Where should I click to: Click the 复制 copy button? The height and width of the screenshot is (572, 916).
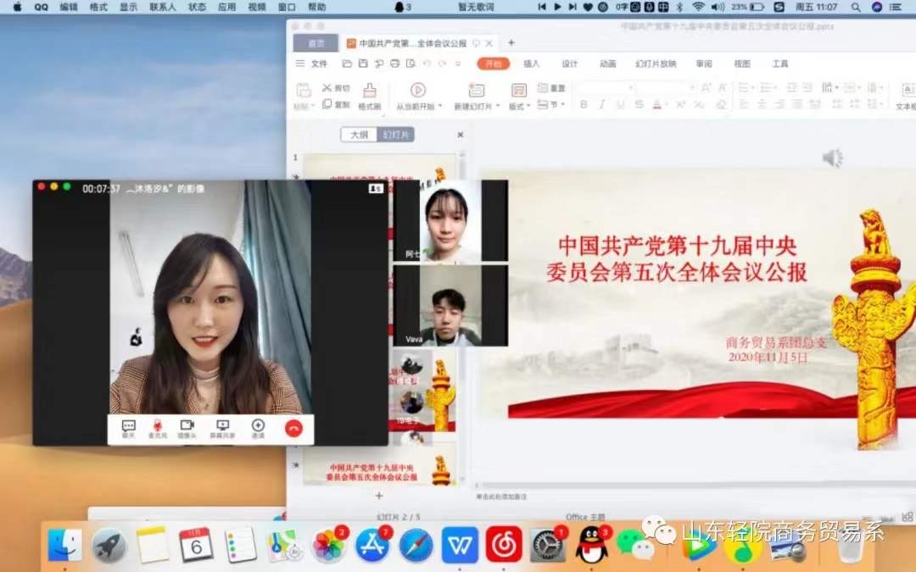(x=336, y=104)
